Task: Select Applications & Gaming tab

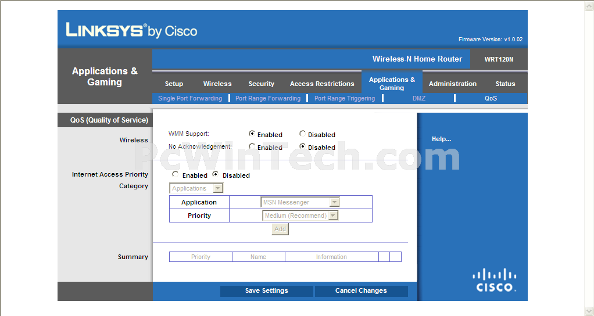Action: [392, 84]
